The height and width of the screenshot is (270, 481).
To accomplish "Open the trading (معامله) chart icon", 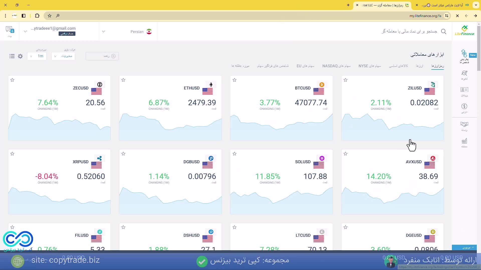I will coord(465,141).
